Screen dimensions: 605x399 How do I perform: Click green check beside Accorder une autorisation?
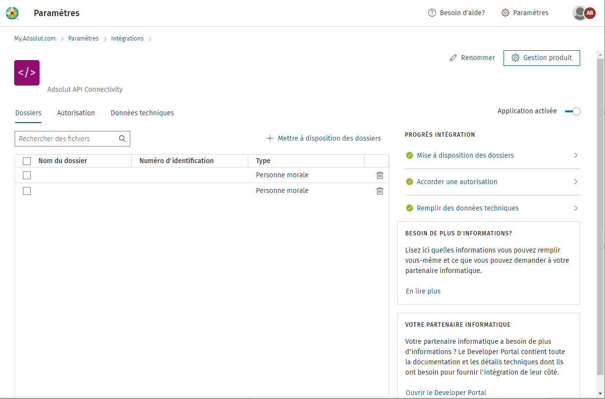pos(409,182)
